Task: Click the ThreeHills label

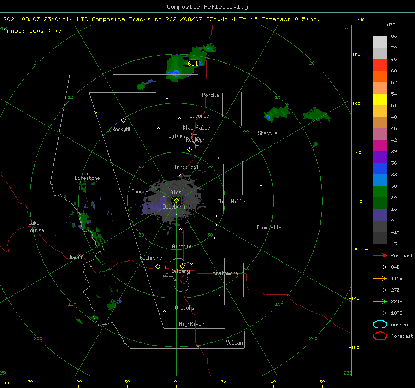Action: [x=231, y=202]
